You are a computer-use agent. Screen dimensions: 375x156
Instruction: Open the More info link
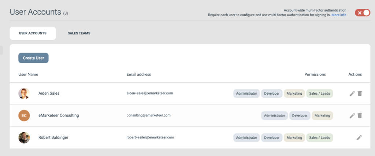339,15
